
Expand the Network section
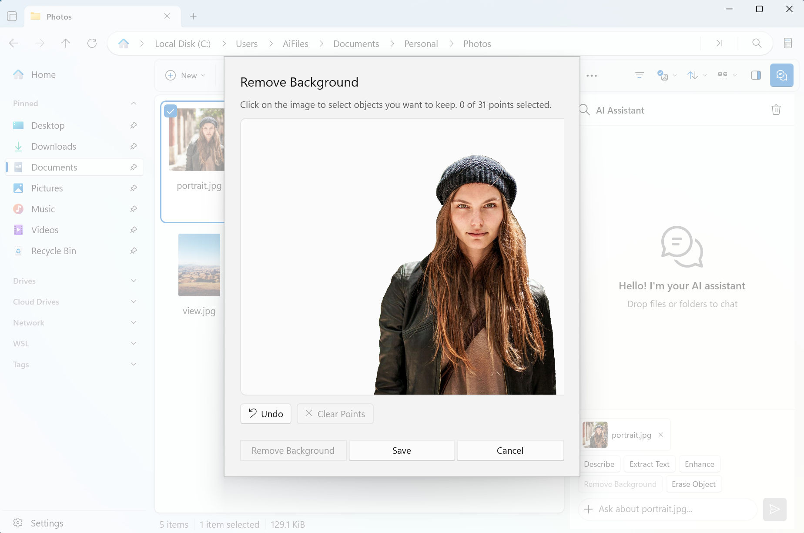(x=134, y=322)
